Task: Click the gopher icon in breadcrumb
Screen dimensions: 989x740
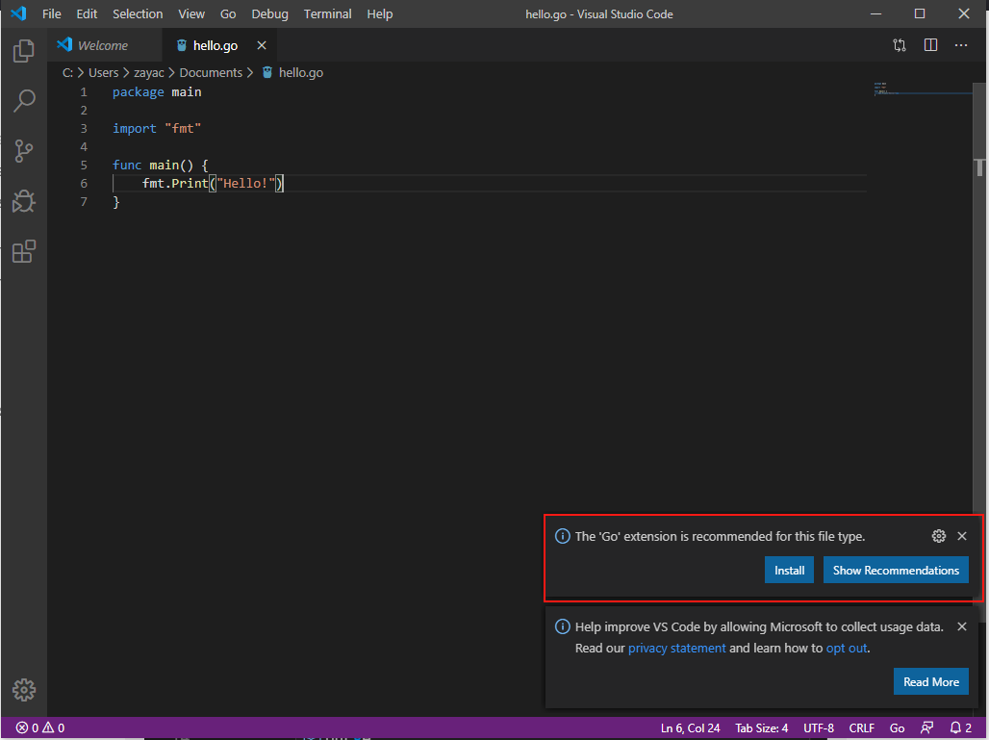Action: (x=267, y=72)
